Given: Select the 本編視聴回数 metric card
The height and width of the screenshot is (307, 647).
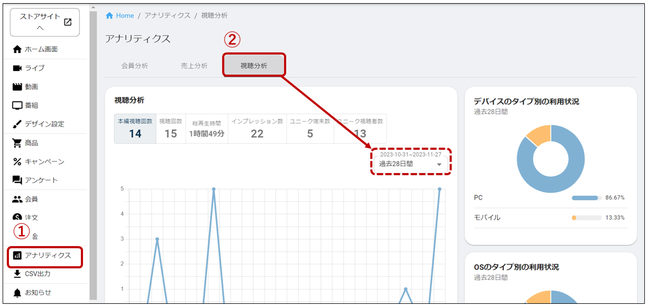Looking at the screenshot, I should [x=135, y=128].
